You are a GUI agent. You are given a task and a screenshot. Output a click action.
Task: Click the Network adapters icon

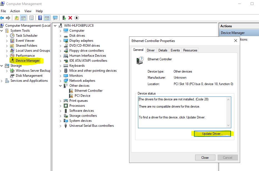66,81
